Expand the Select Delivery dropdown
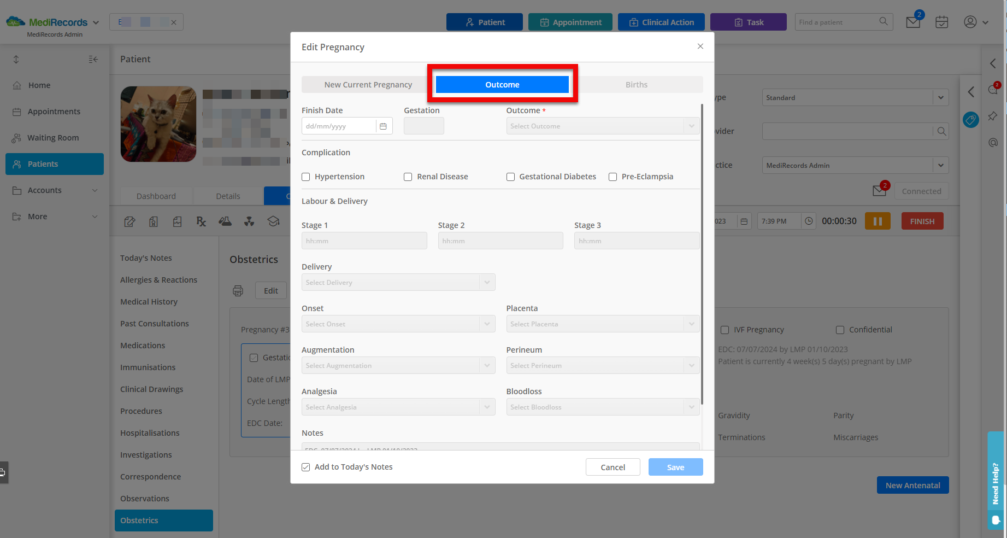 398,282
